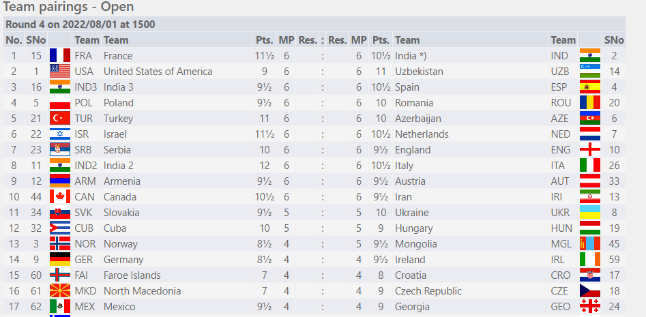This screenshot has width=646, height=317.
Task: Click the Ukraine flag icon
Action: tap(589, 213)
